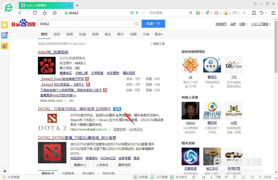The width and height of the screenshot is (278, 180).
Task: Switch to the 贴吧 search tab
Action: [x=70, y=34]
